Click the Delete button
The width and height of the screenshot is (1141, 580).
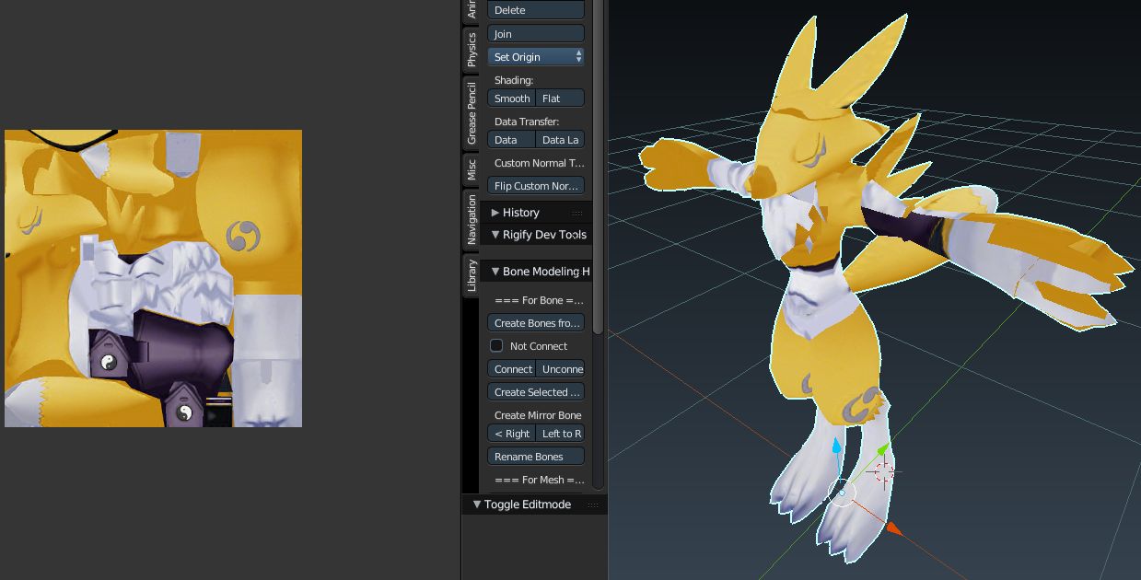536,10
